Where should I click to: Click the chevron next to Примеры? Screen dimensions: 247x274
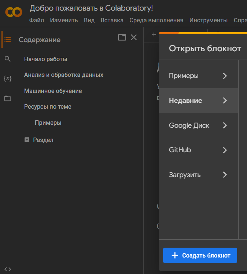225,76
